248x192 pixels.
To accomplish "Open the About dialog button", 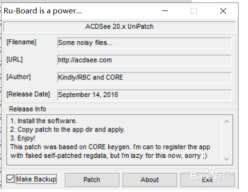I will point(150,180).
